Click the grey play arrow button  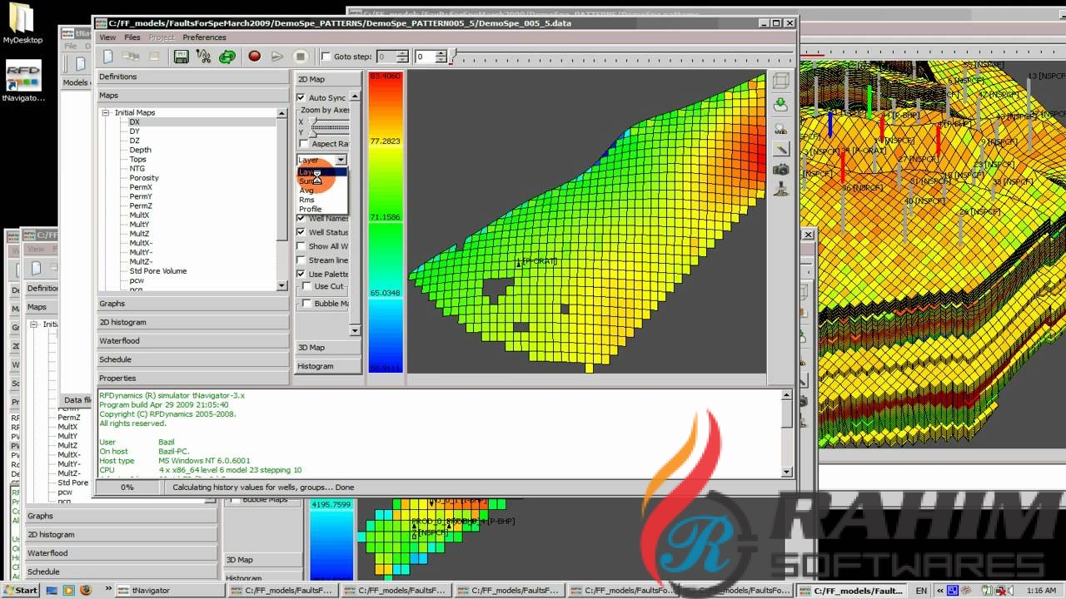pos(277,57)
